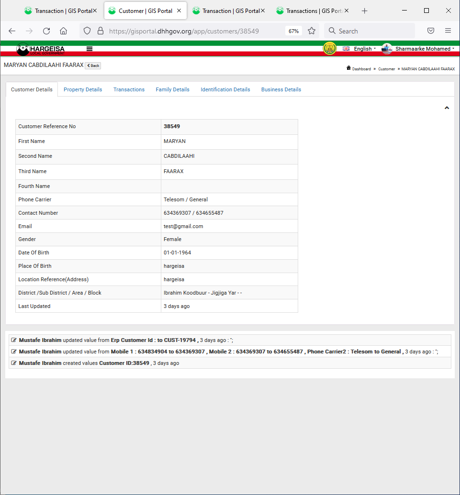Click the date of birth 01-01-1964
The height and width of the screenshot is (495, 460).
pos(177,253)
